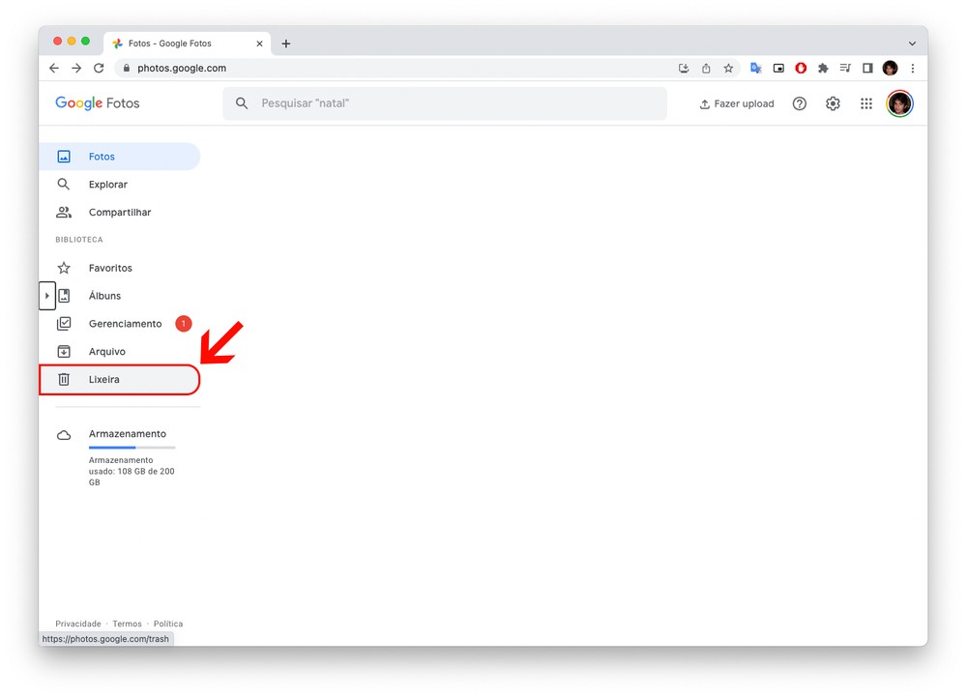Image resolution: width=967 pixels, height=698 pixels.
Task: Click the Favoritos star icon in the sidebar
Action: tap(64, 268)
